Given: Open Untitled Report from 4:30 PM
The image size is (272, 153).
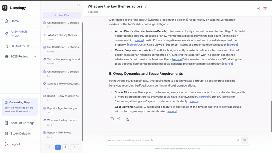Looking at the screenshot, I should [x=62, y=49].
